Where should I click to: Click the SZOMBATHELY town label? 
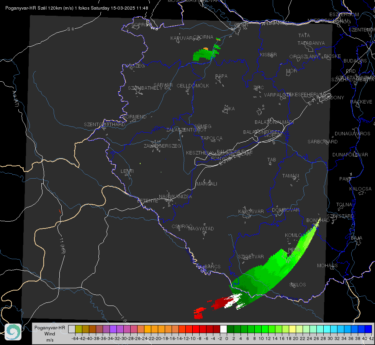pyautogui.click(x=145, y=88)
